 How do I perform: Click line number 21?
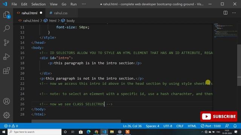click(x=22, y=78)
